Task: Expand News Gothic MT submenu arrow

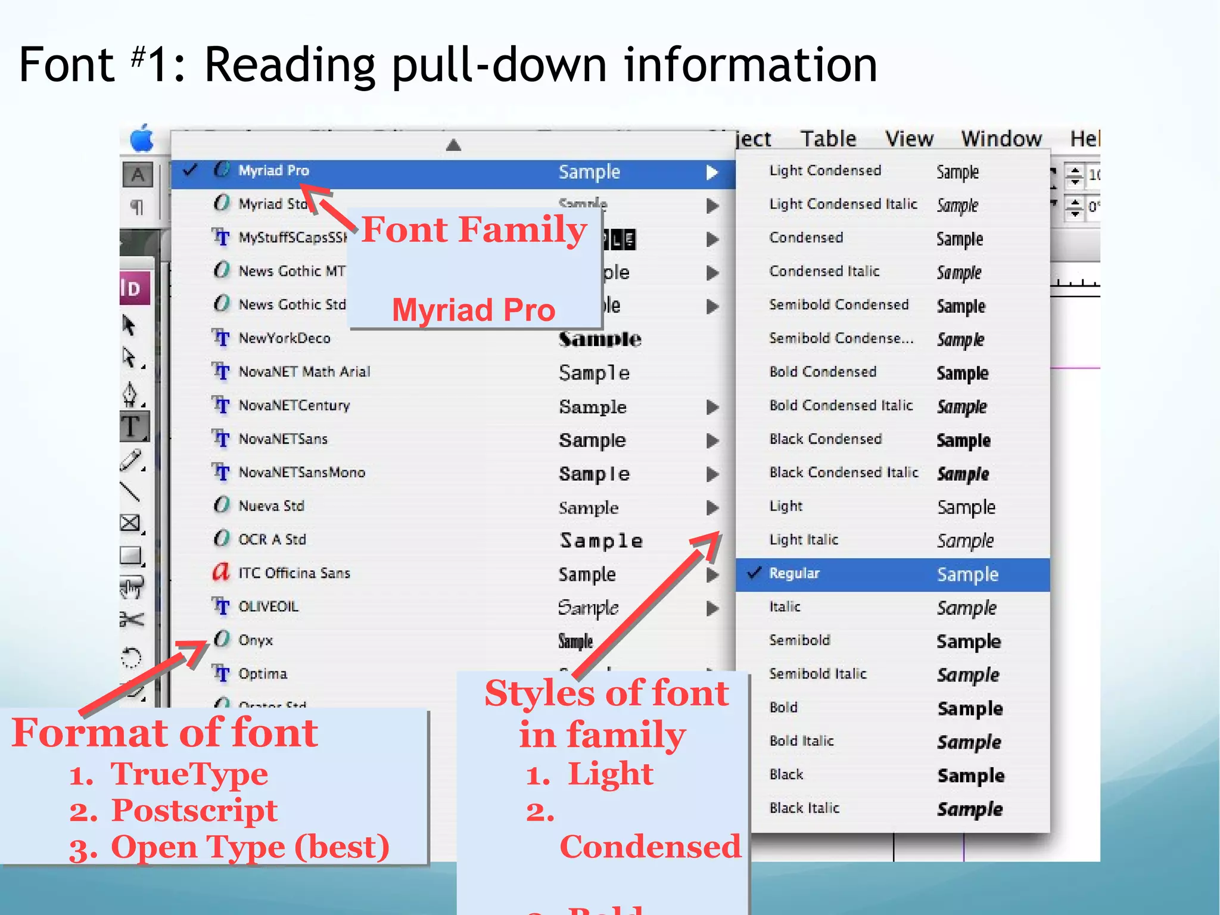Action: [x=712, y=273]
